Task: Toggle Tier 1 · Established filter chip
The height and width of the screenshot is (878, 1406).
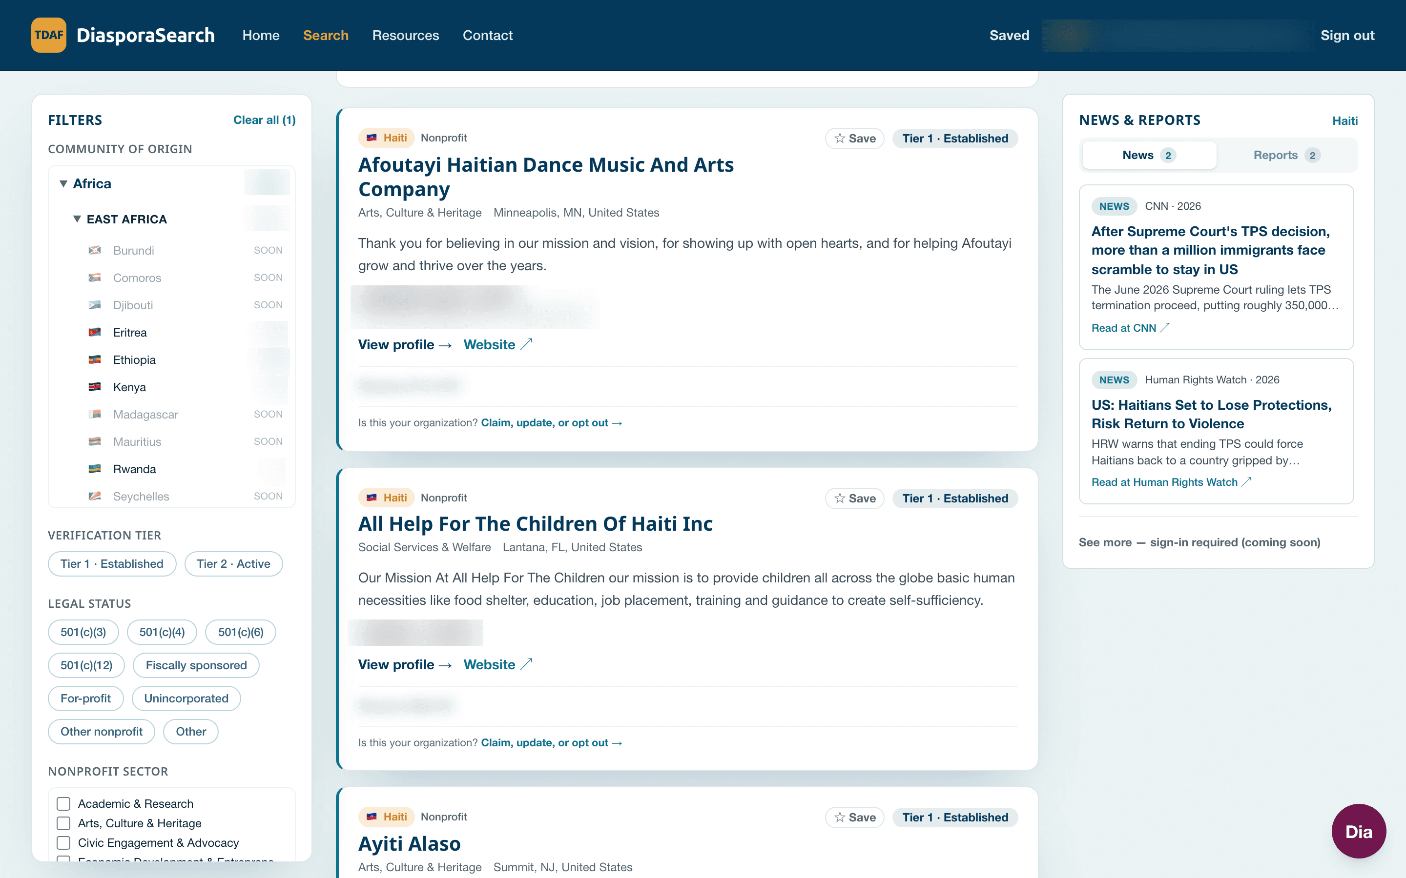Action: [112, 564]
